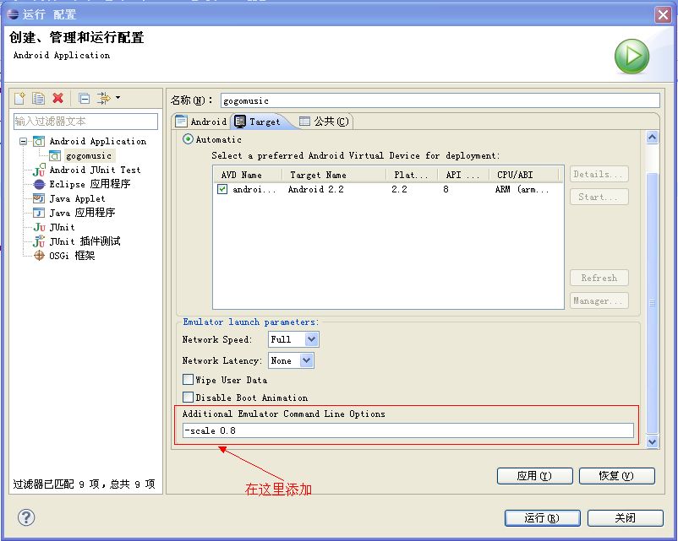Click the JUnit icon in the tree
678x541 pixels.
click(x=39, y=227)
